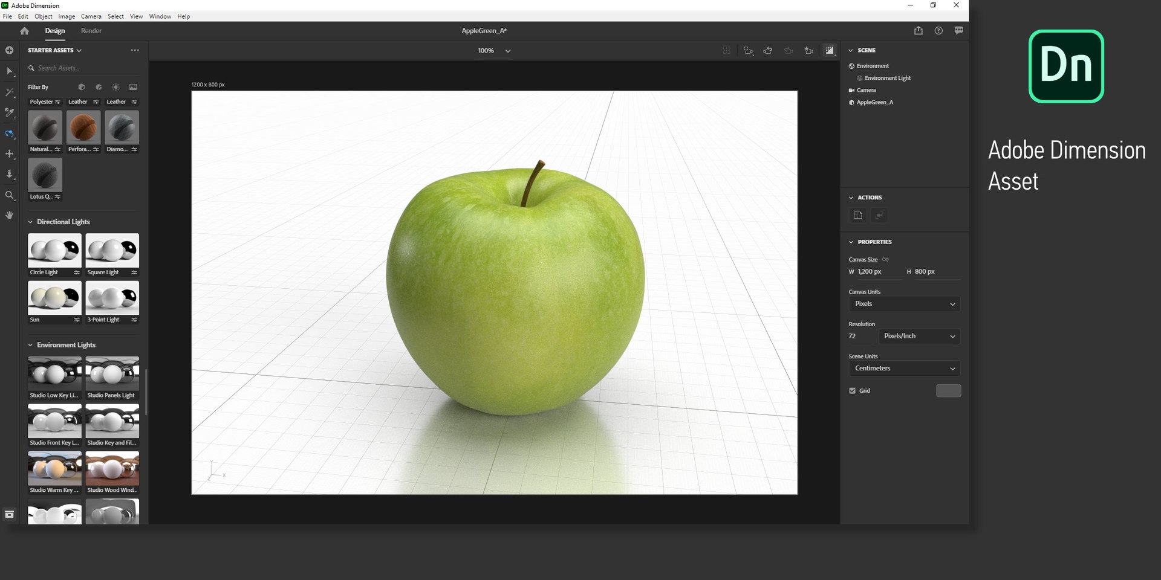
Task: Collapse the Directional Lights section
Action: pyautogui.click(x=30, y=222)
